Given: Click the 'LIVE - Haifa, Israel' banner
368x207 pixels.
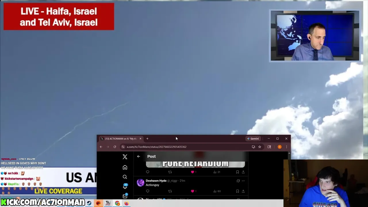Looking at the screenshot, I should coord(59,17).
